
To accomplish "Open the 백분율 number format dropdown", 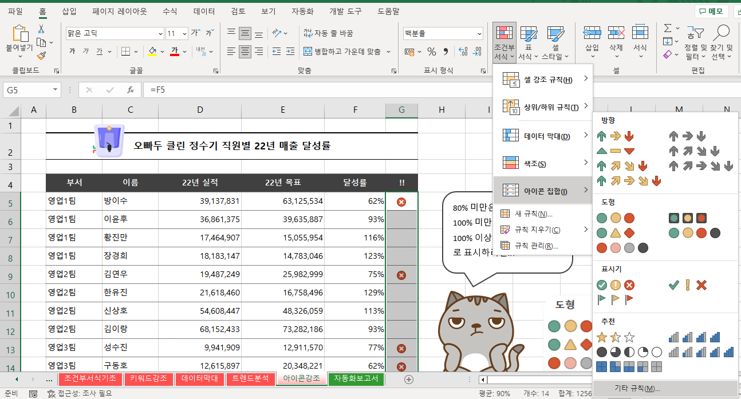I will pos(479,34).
